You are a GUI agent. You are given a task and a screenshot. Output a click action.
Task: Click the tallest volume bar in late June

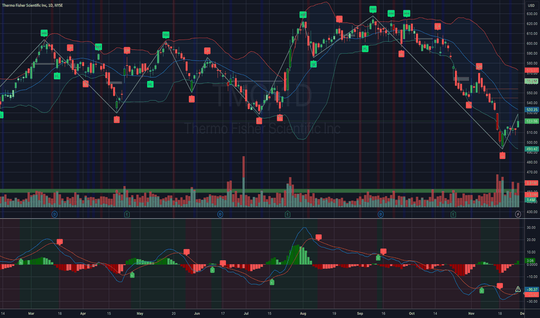point(243,182)
